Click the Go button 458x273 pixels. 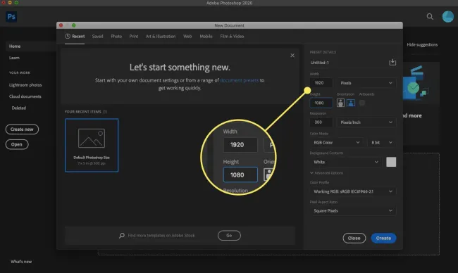[x=229, y=236]
